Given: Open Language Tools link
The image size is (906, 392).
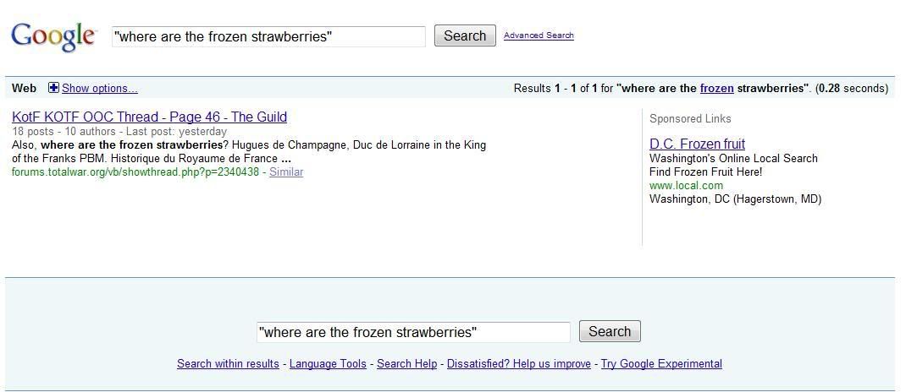Looking at the screenshot, I should (x=328, y=364).
